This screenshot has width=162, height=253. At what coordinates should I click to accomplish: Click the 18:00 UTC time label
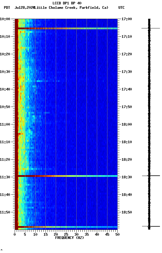(127, 124)
